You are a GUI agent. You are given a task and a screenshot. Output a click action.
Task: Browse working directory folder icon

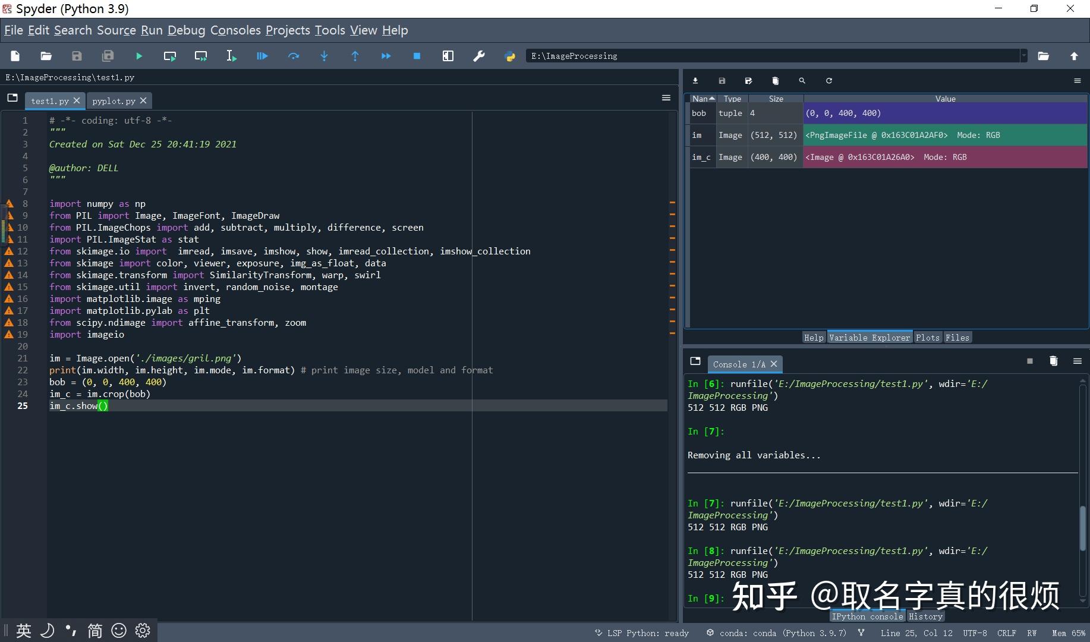(x=1043, y=56)
